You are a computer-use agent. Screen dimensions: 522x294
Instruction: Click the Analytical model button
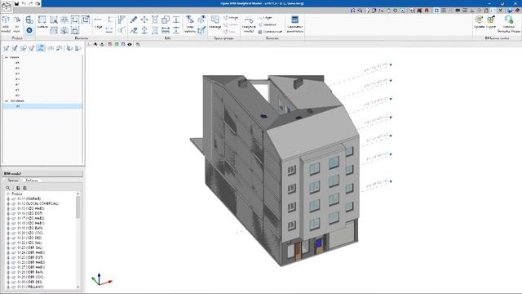[x=249, y=24]
